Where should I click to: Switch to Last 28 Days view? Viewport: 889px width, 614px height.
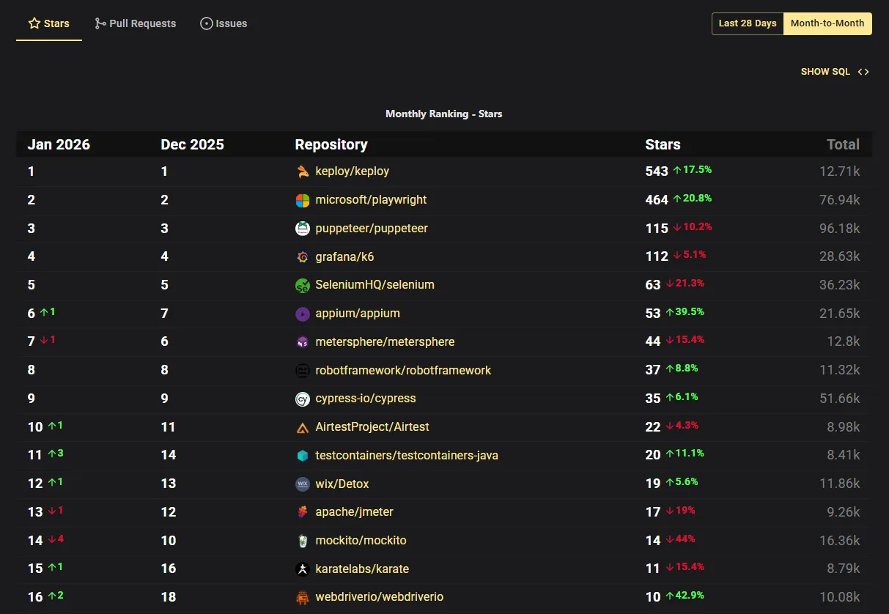747,23
